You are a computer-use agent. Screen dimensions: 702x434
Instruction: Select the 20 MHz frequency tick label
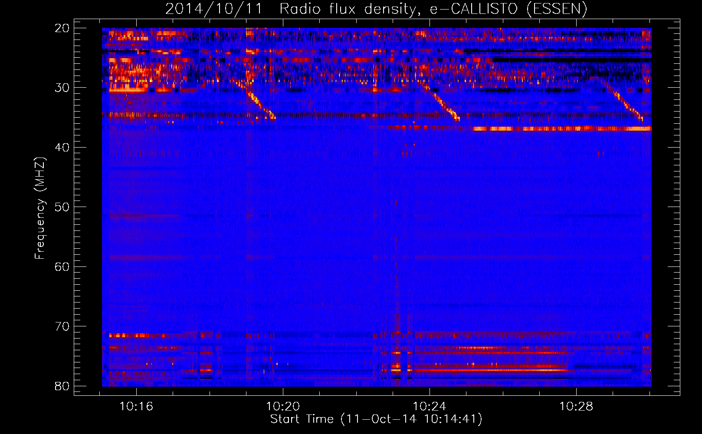point(62,28)
